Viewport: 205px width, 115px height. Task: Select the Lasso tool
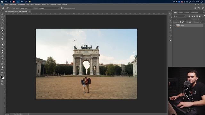click(2, 20)
